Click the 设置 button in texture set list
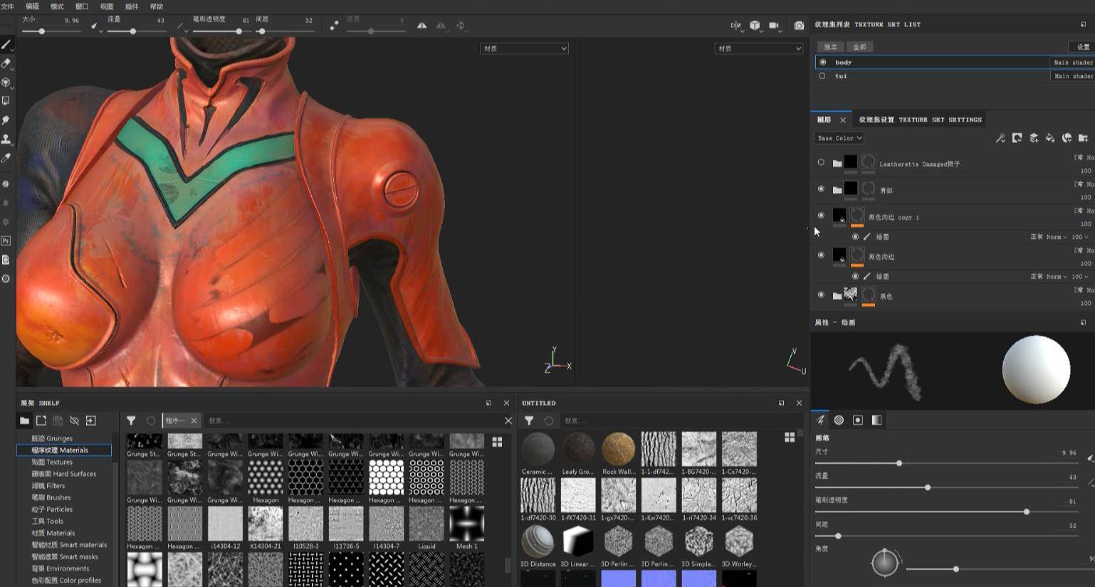The image size is (1095, 587). [1083, 47]
